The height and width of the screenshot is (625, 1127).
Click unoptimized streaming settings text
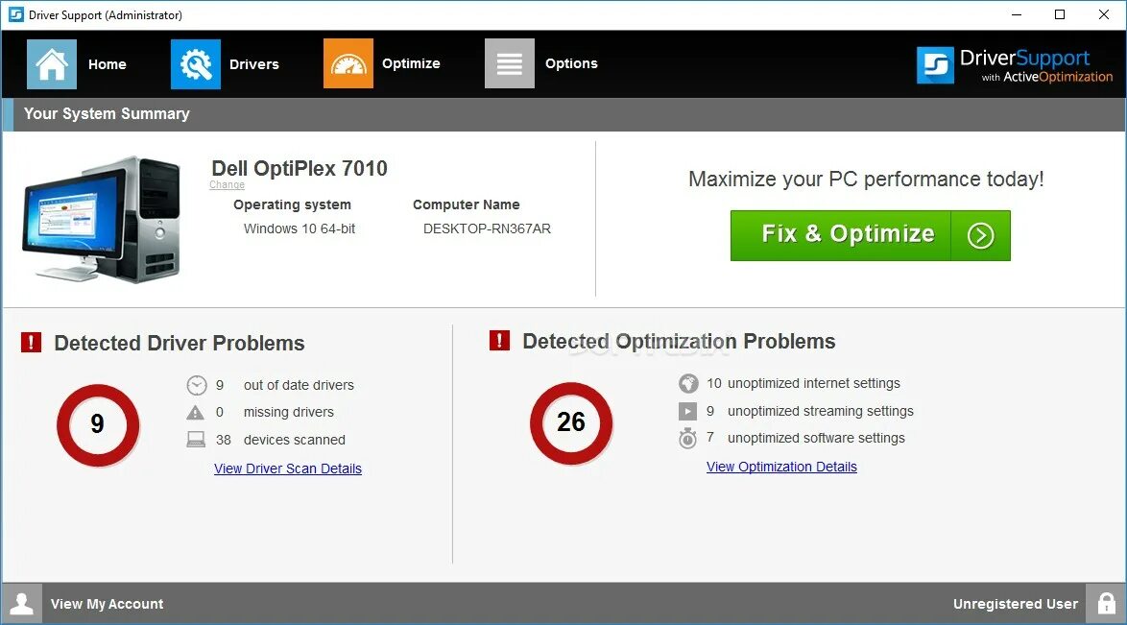point(820,412)
